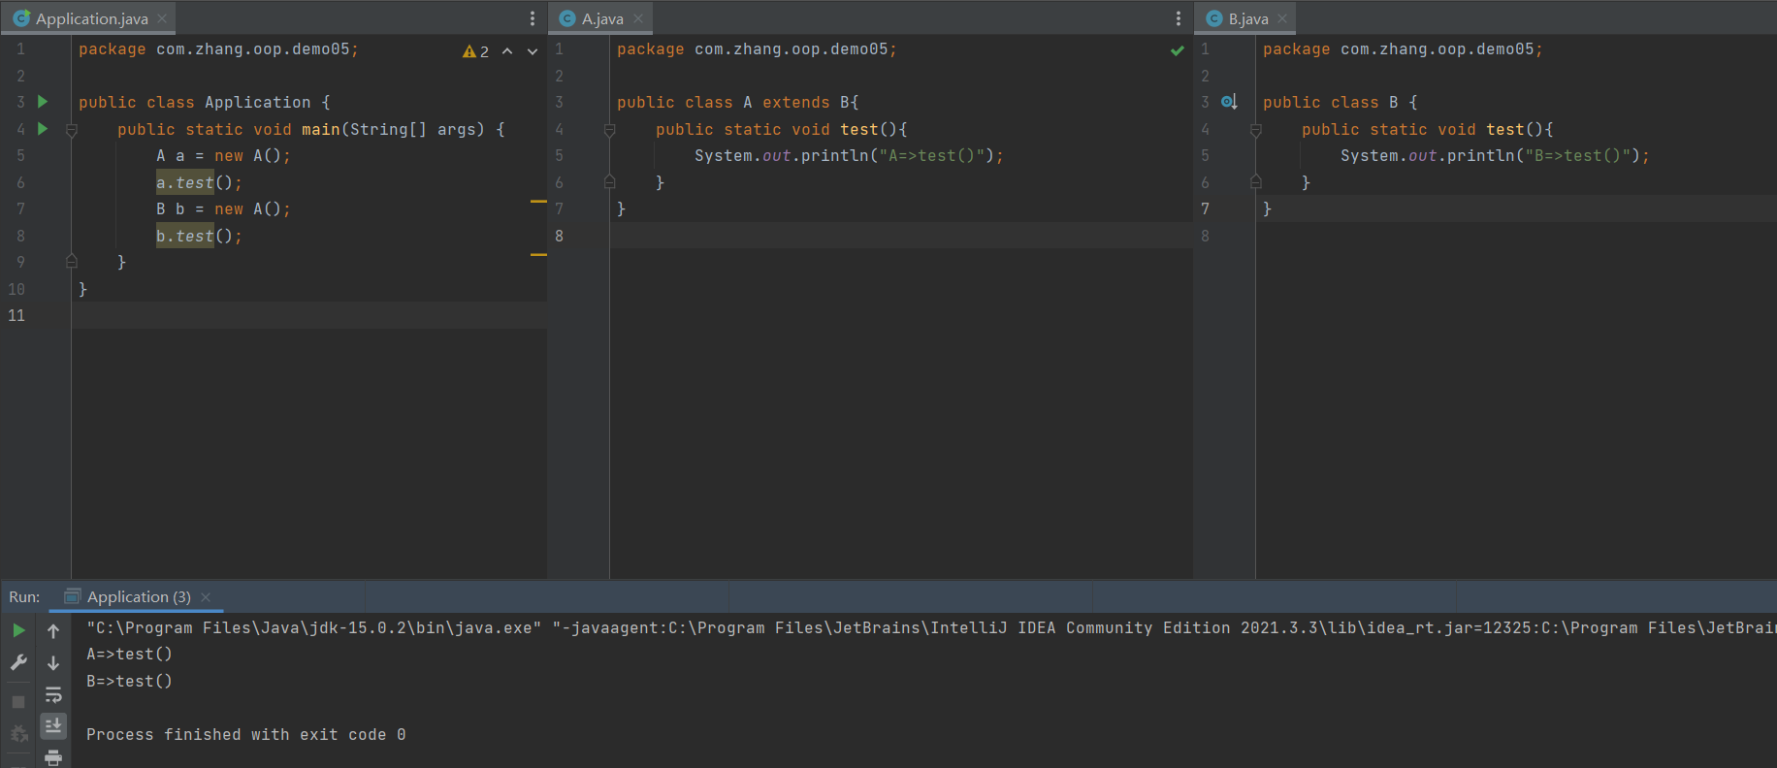This screenshot has width=1777, height=768.
Task: Go to next highlighted problem in Application.java
Action: (x=533, y=51)
